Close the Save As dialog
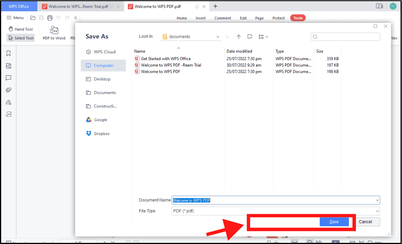 (x=386, y=26)
